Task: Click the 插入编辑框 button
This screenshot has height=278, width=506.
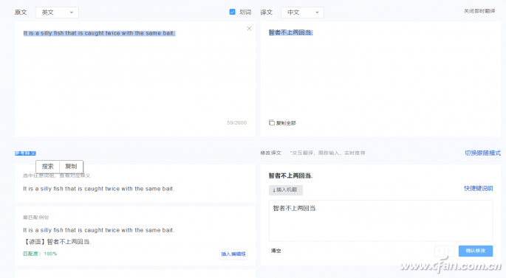Action: [x=233, y=254]
